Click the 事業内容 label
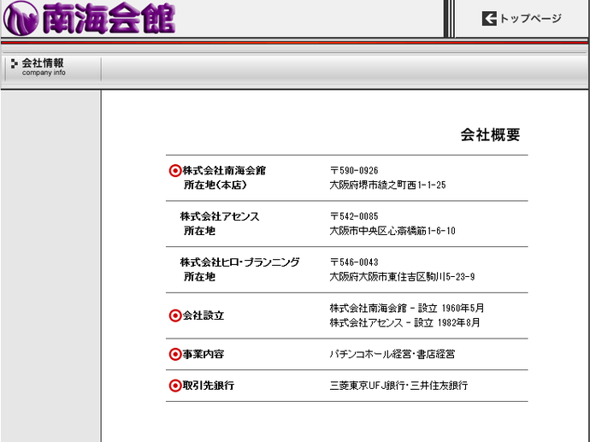590x442 pixels. 204,354
